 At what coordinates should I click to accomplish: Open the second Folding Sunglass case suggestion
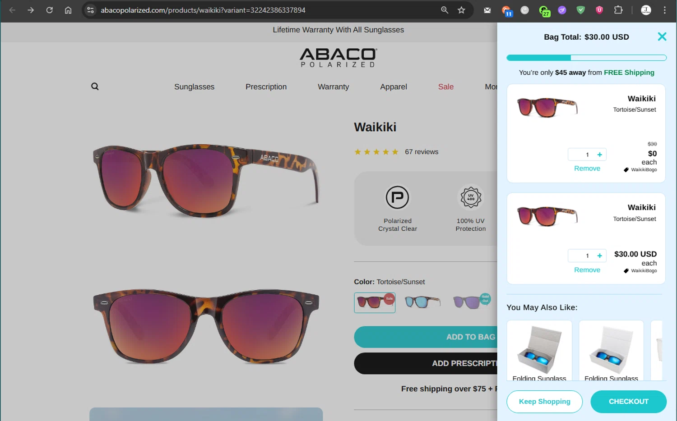pyautogui.click(x=611, y=351)
